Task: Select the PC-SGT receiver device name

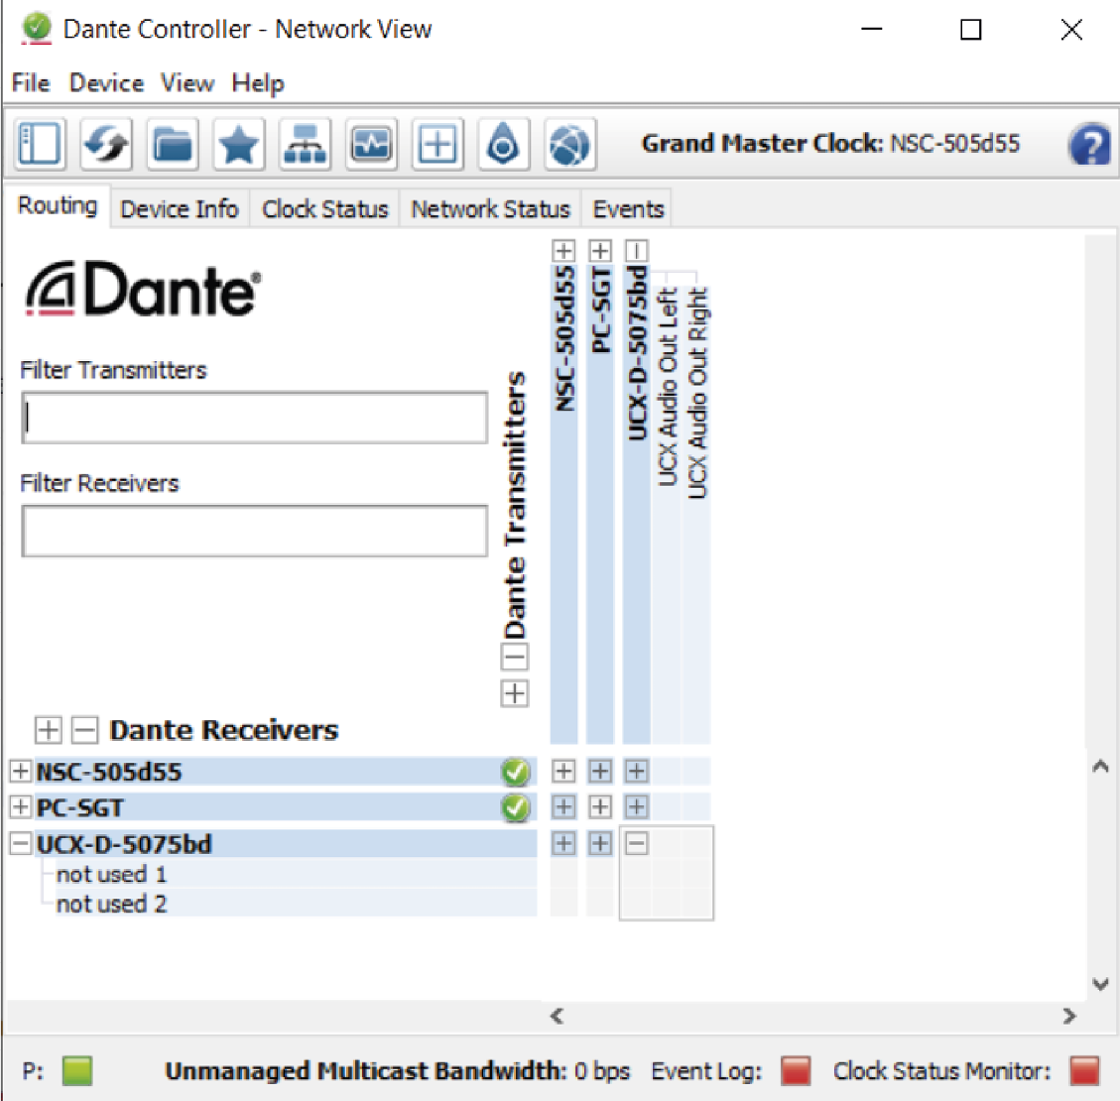Action: (80, 807)
